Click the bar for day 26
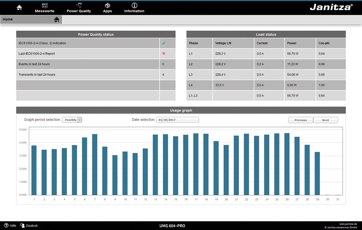 pyautogui.click(x=287, y=164)
